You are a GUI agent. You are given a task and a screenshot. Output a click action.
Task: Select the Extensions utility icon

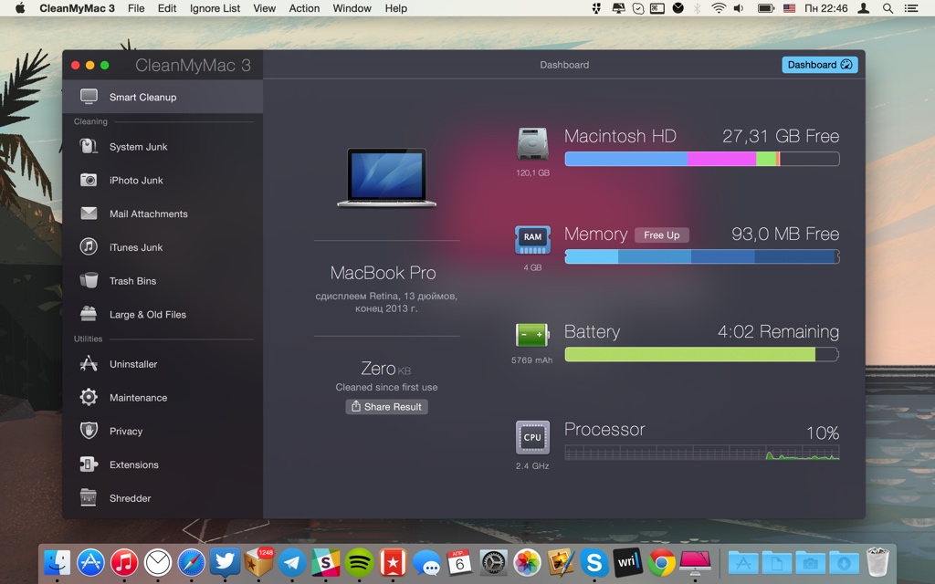(x=89, y=464)
